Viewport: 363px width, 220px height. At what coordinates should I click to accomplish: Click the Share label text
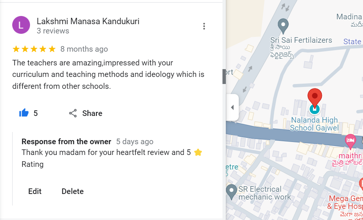(92, 113)
